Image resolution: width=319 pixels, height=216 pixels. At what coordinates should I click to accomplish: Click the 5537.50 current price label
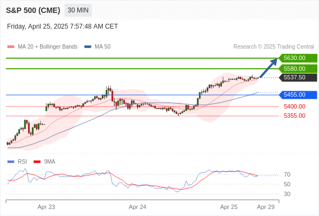point(298,77)
